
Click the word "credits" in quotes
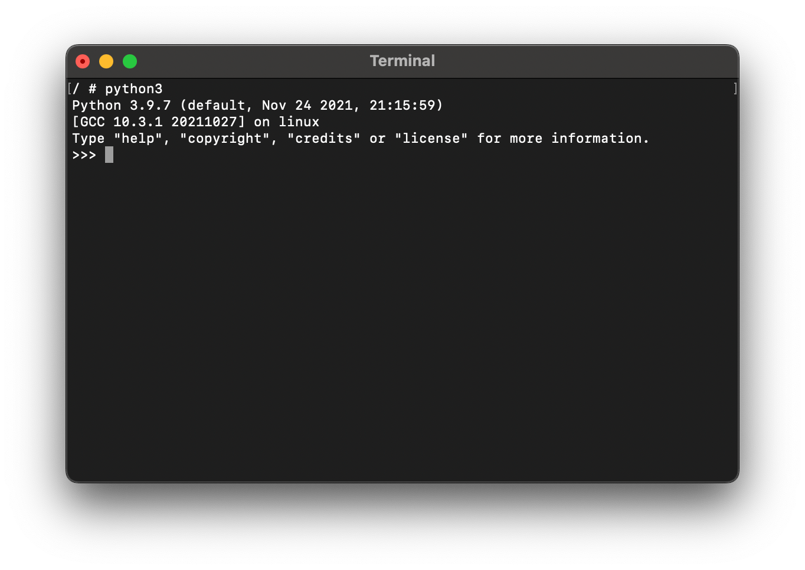click(325, 138)
